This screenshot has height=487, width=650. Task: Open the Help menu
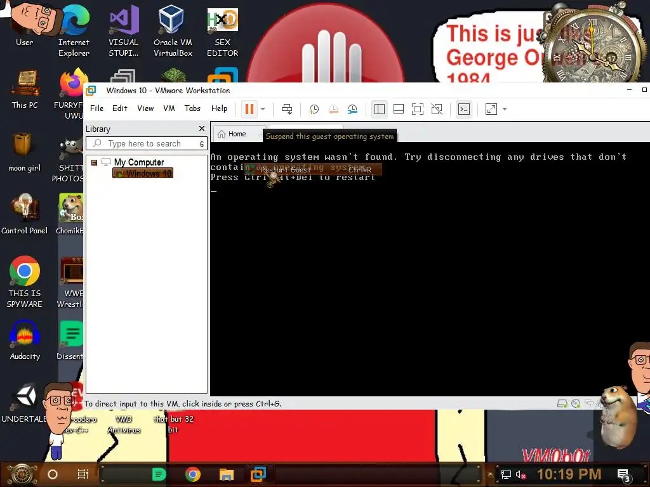point(219,108)
